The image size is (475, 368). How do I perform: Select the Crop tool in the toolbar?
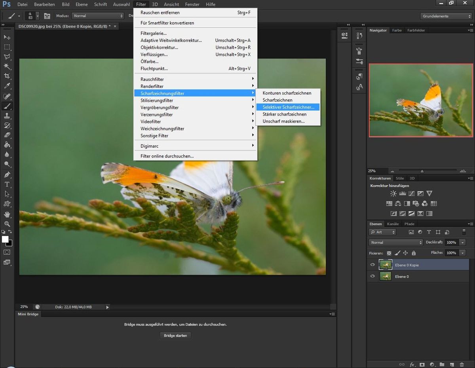pyautogui.click(x=7, y=76)
